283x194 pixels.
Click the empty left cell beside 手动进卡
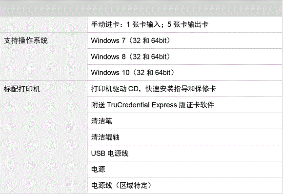pos(43,24)
